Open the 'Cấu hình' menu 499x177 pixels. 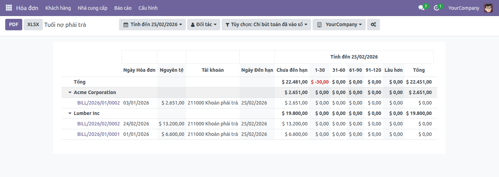pyautogui.click(x=148, y=8)
